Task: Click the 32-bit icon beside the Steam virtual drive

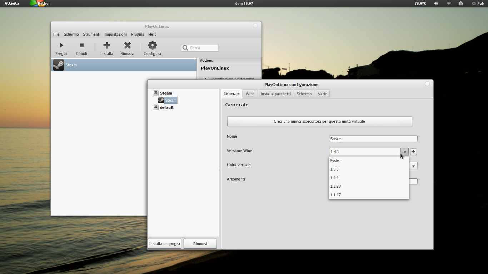Action: click(x=155, y=93)
